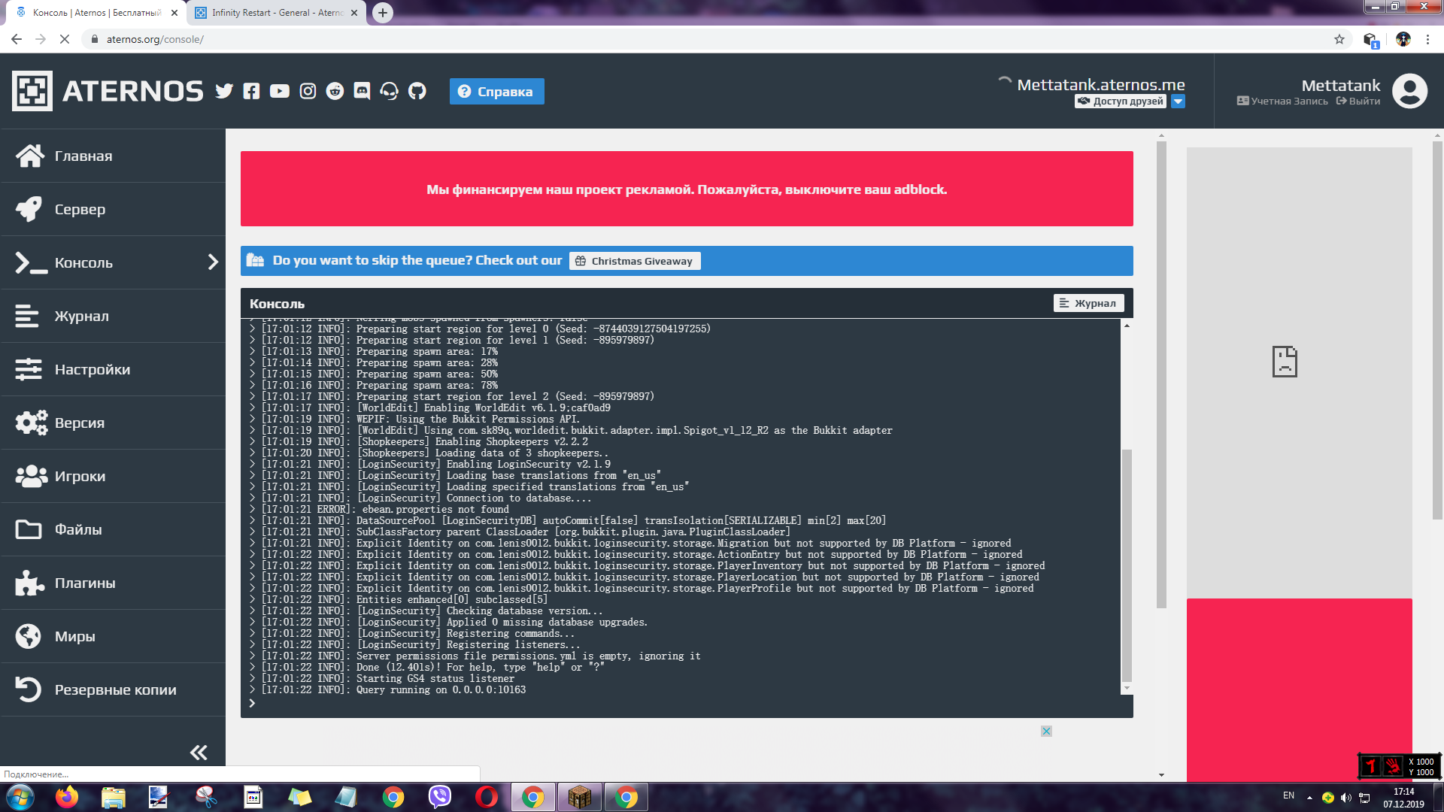The height and width of the screenshot is (812, 1444).
Task: Open Aternos YouTube channel icon
Action: [x=280, y=92]
